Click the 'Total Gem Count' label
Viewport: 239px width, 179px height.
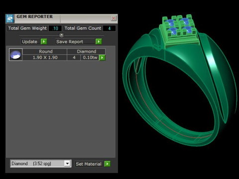click(83, 28)
